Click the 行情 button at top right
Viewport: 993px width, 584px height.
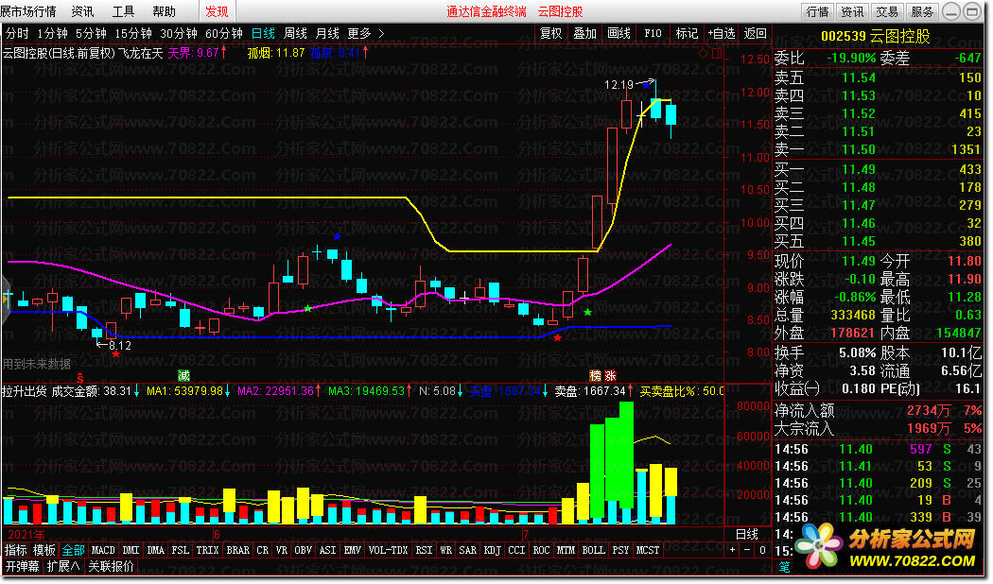pos(818,11)
